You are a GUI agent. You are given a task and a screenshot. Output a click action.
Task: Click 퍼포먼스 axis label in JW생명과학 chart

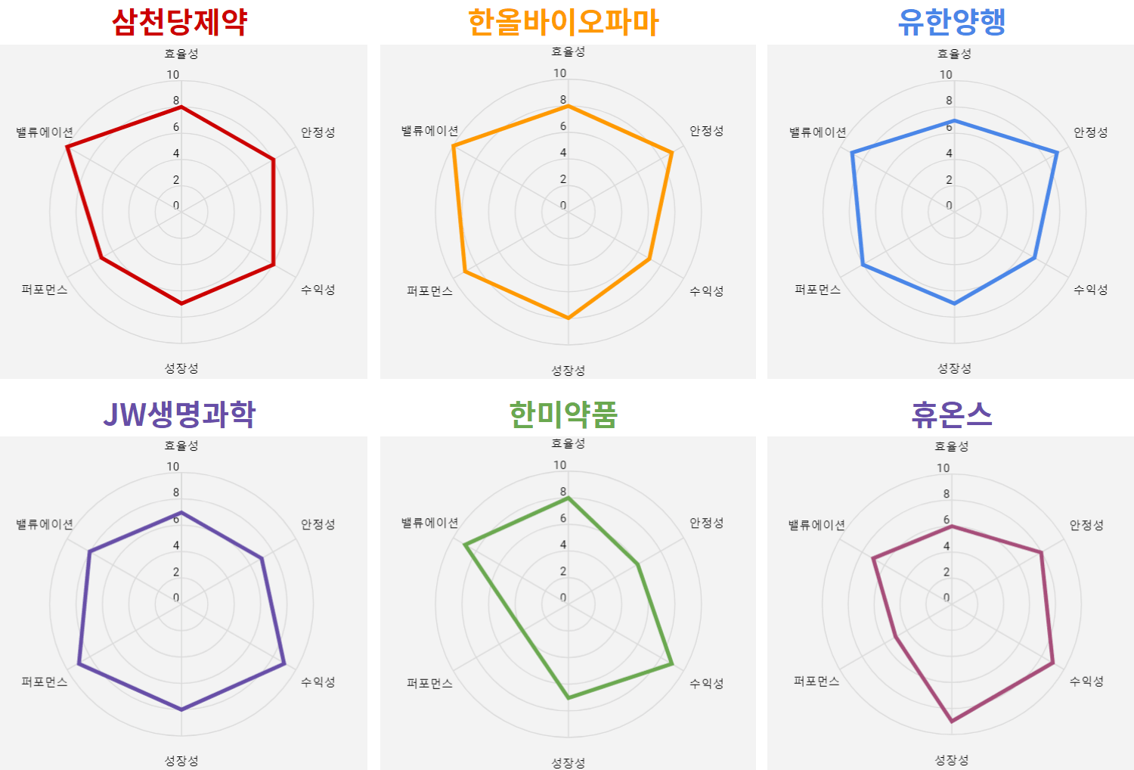[x=45, y=682]
